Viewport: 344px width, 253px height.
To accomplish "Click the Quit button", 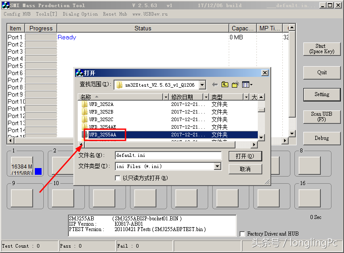I will click(x=322, y=72).
